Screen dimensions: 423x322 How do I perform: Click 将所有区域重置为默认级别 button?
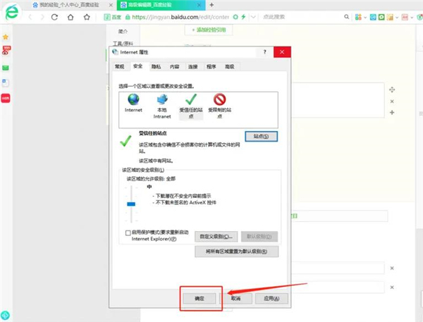[236, 252]
